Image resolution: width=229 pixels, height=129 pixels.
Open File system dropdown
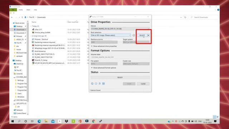coord(104,64)
